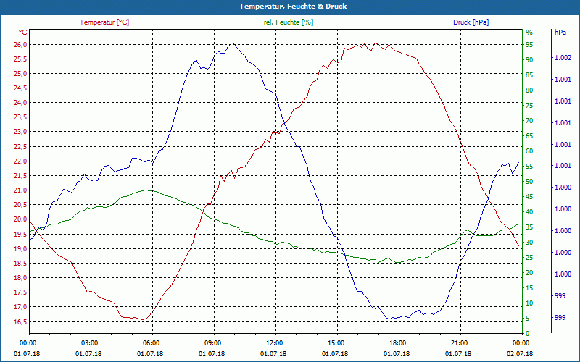The width and height of the screenshot is (580, 362).
Task: Click the '06:00' time axis label
Action: pos(152,342)
